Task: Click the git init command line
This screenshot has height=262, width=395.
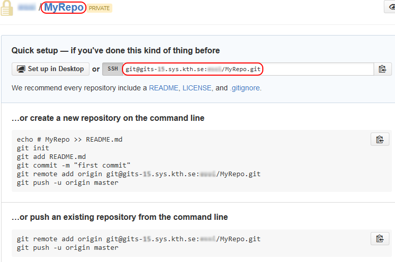Action: (x=33, y=148)
